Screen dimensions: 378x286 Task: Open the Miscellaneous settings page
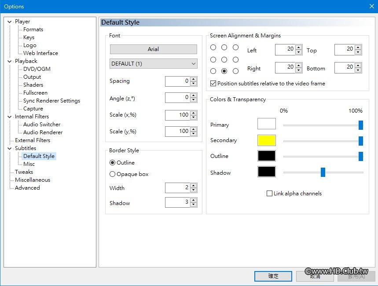32,180
